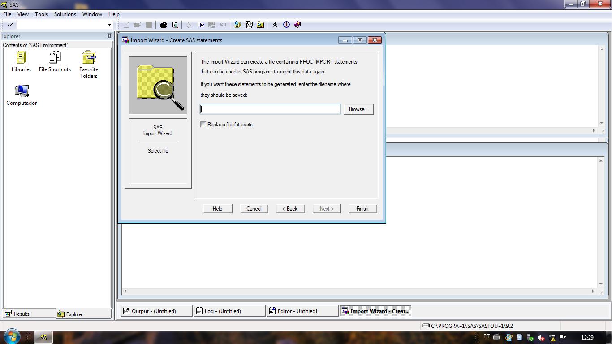Click the Paste toolbar icon
This screenshot has width=612, height=344.
(212, 25)
